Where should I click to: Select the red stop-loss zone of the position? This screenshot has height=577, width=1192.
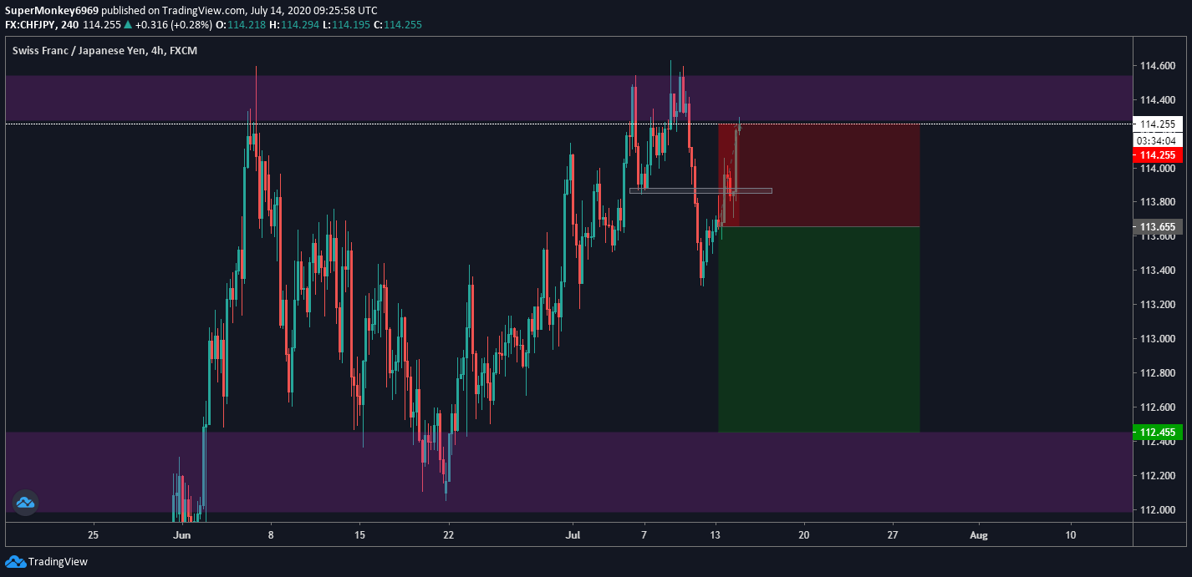[819, 175]
